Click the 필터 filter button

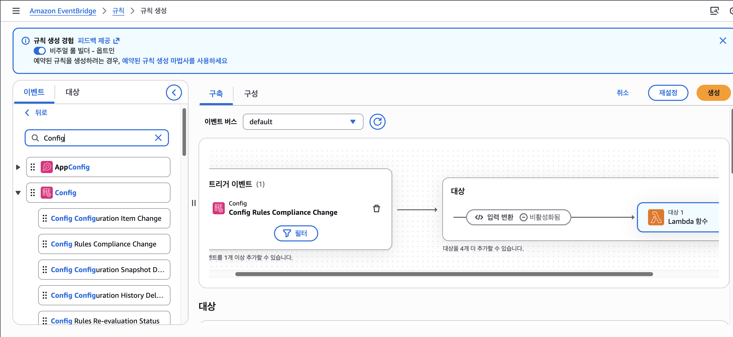[x=296, y=233]
